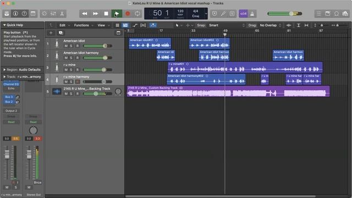Screen dimensions: 352x198
Task: Click the Add Track plus button
Action: click(51, 33)
